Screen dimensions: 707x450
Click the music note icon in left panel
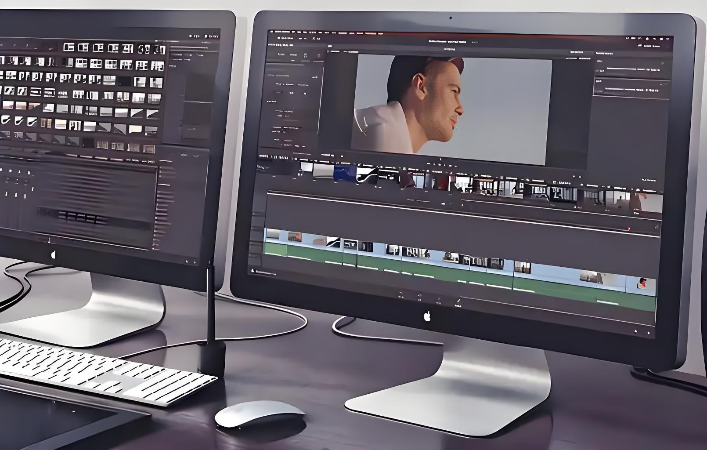click(x=306, y=55)
